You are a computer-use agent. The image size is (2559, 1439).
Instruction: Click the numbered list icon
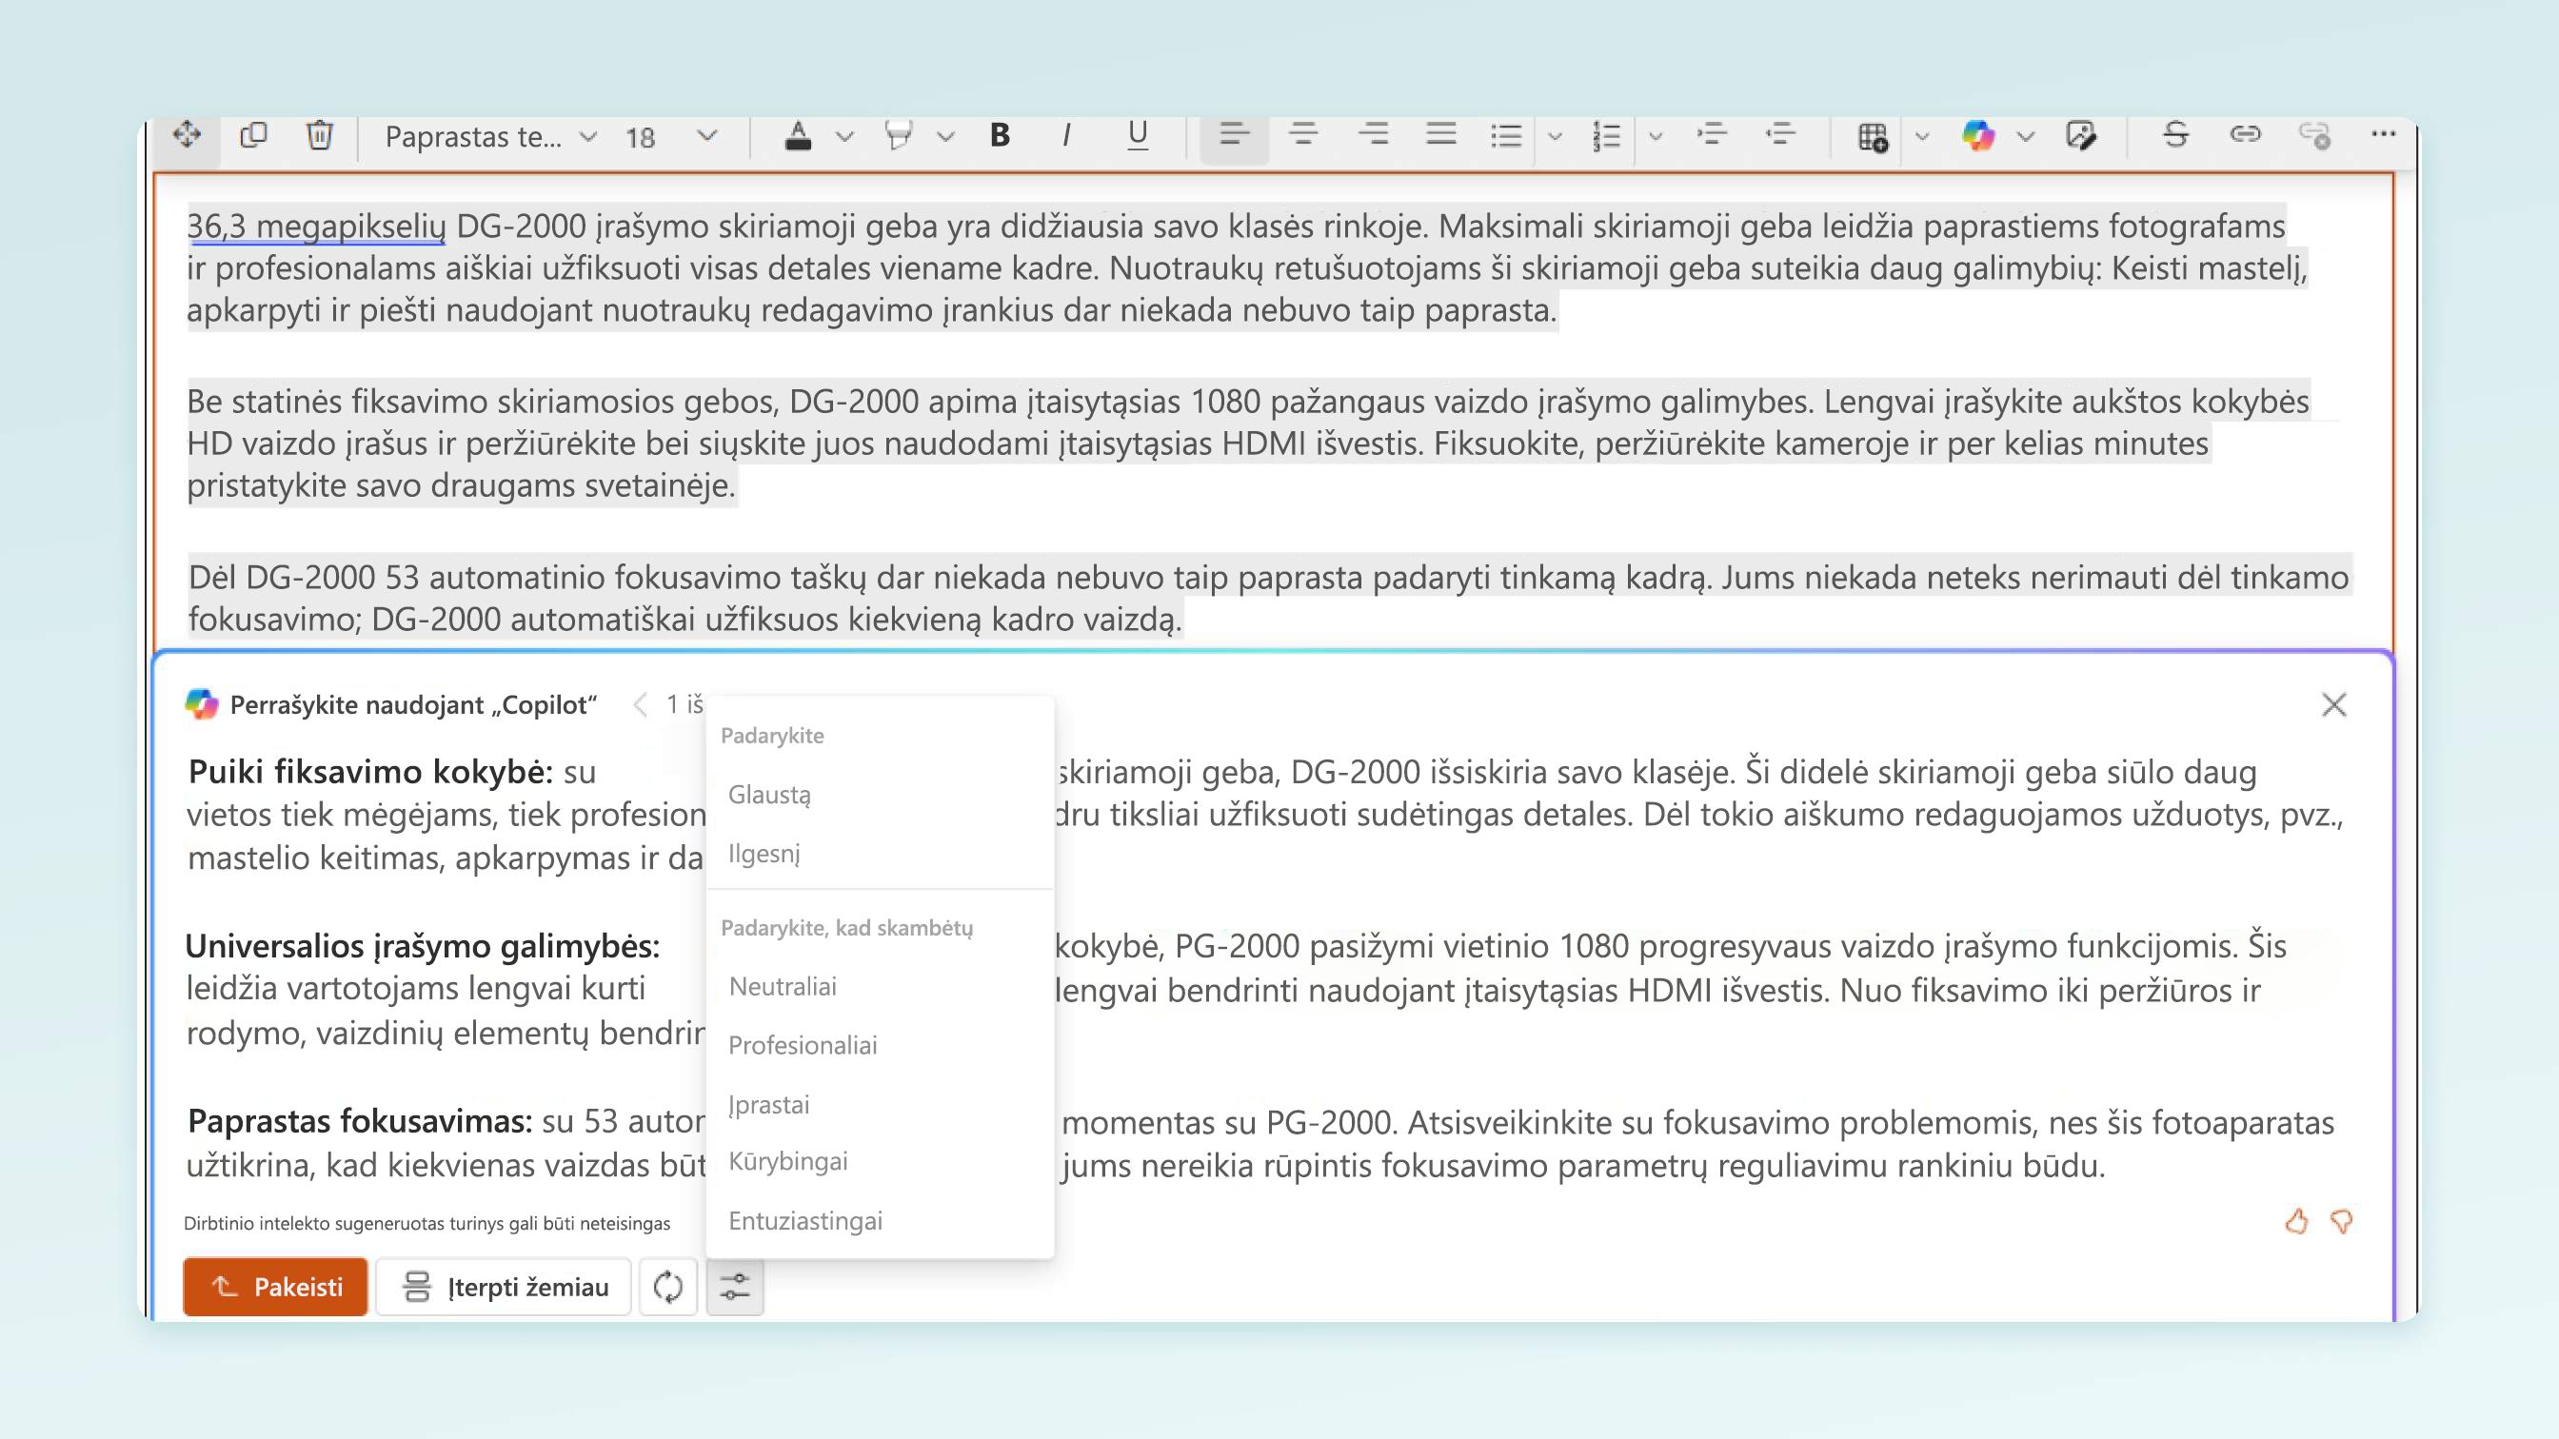click(x=1605, y=136)
